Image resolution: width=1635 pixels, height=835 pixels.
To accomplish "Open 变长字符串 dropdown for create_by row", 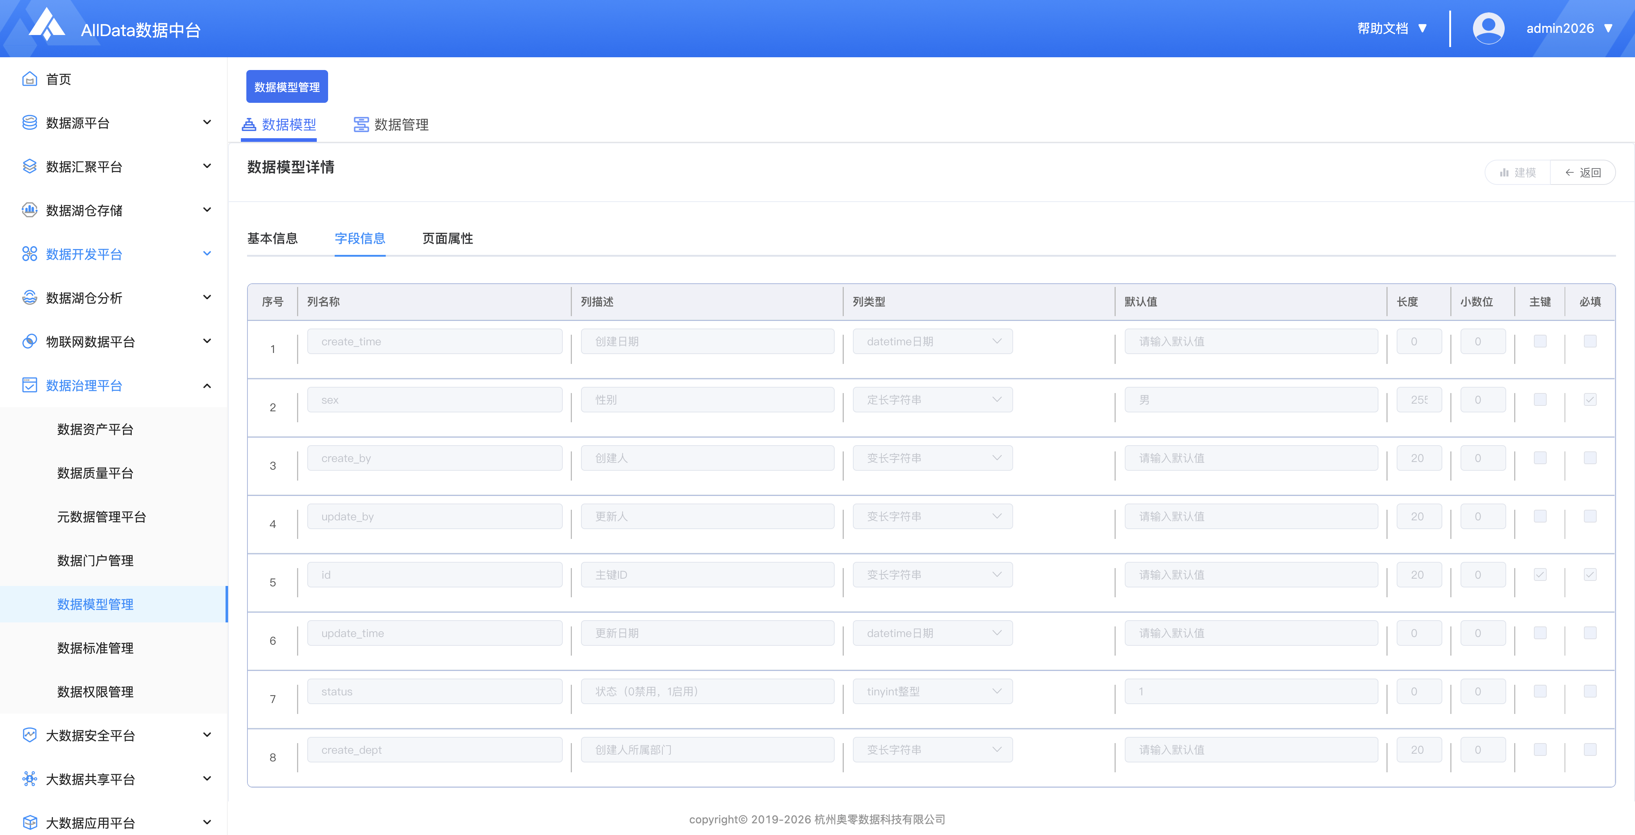I will pos(932,458).
